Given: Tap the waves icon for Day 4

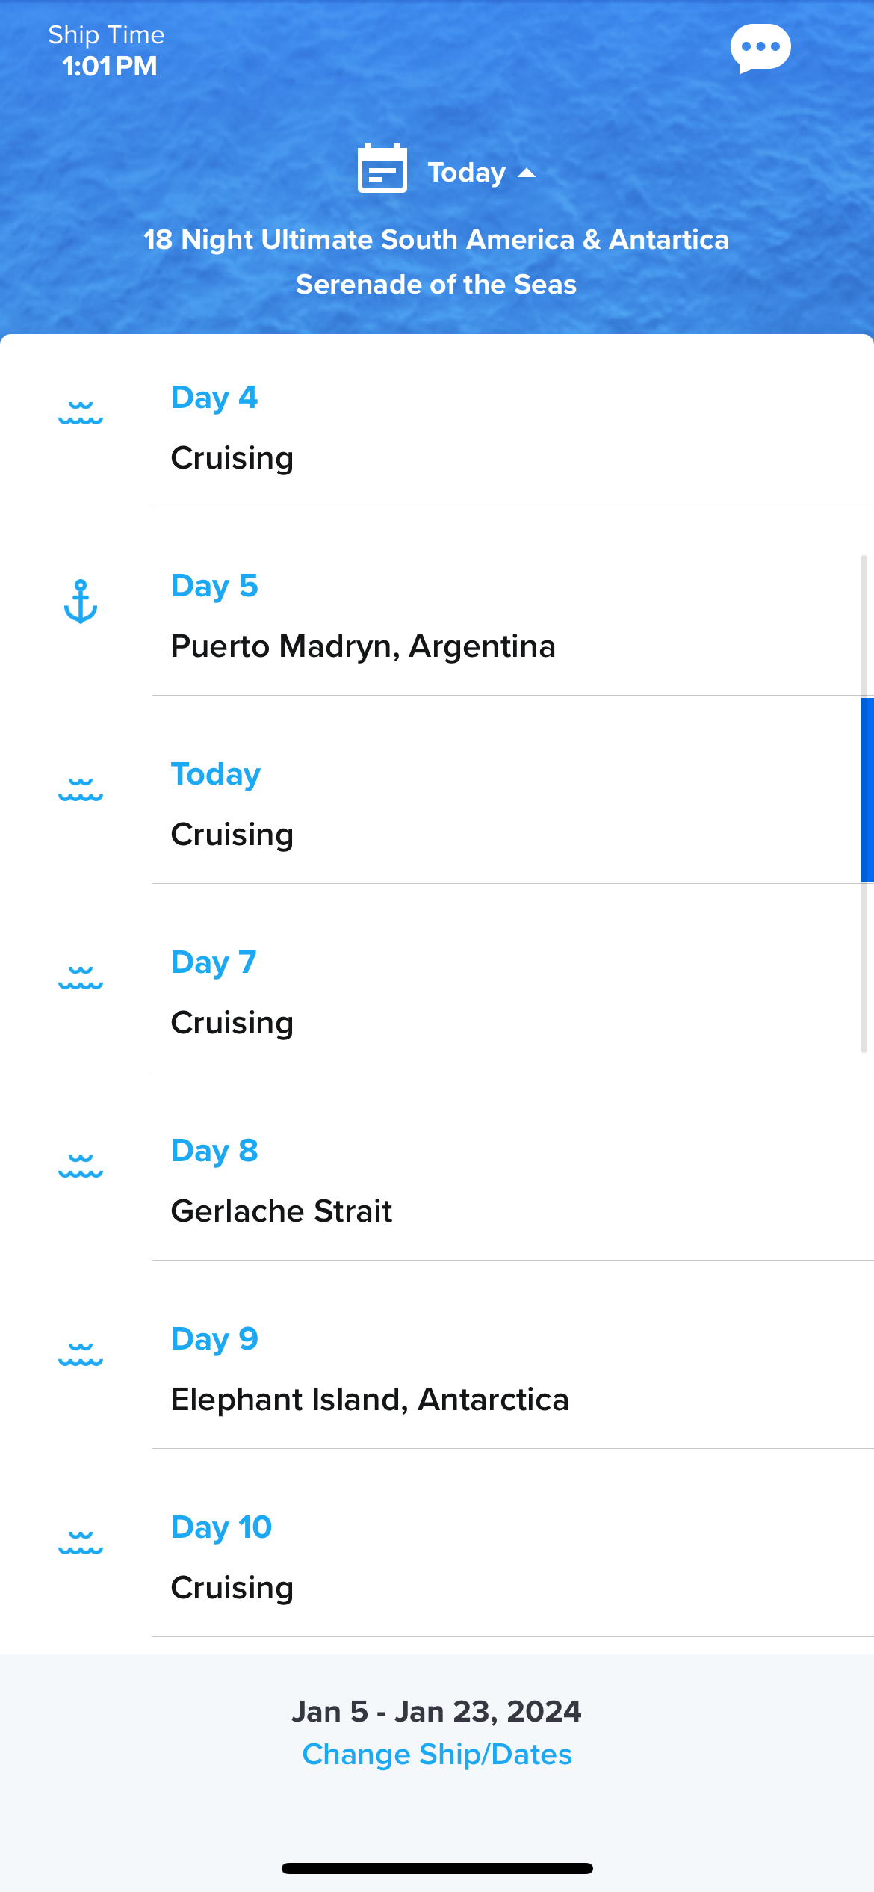Looking at the screenshot, I should [81, 413].
